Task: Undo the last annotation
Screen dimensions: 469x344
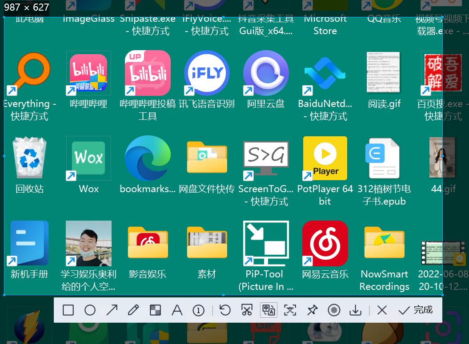Action: click(225, 310)
